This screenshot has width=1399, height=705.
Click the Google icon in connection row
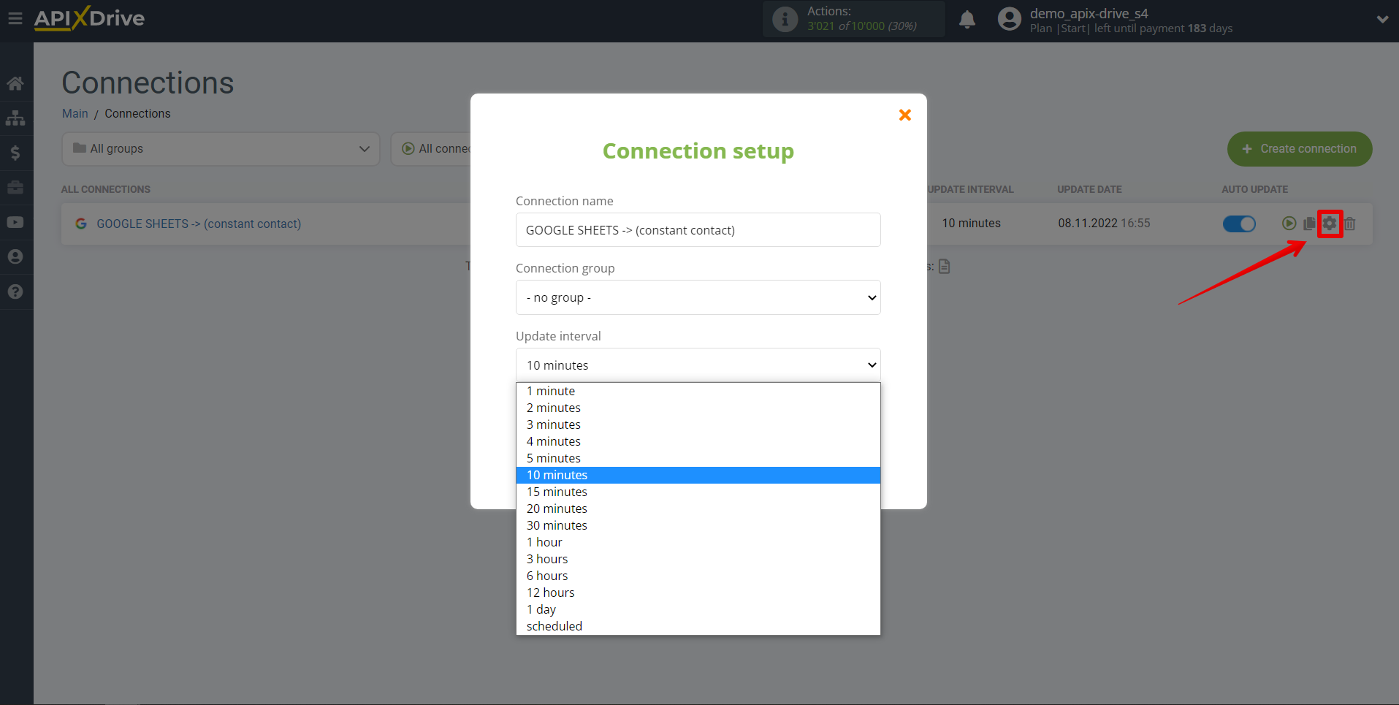pyautogui.click(x=81, y=224)
